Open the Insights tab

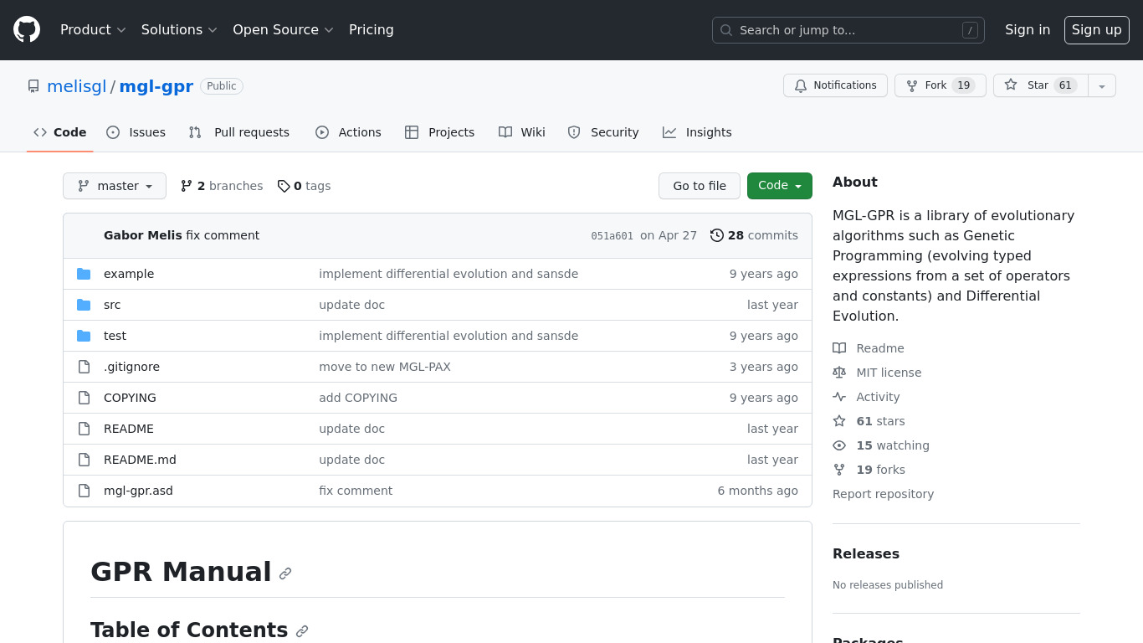697,132
